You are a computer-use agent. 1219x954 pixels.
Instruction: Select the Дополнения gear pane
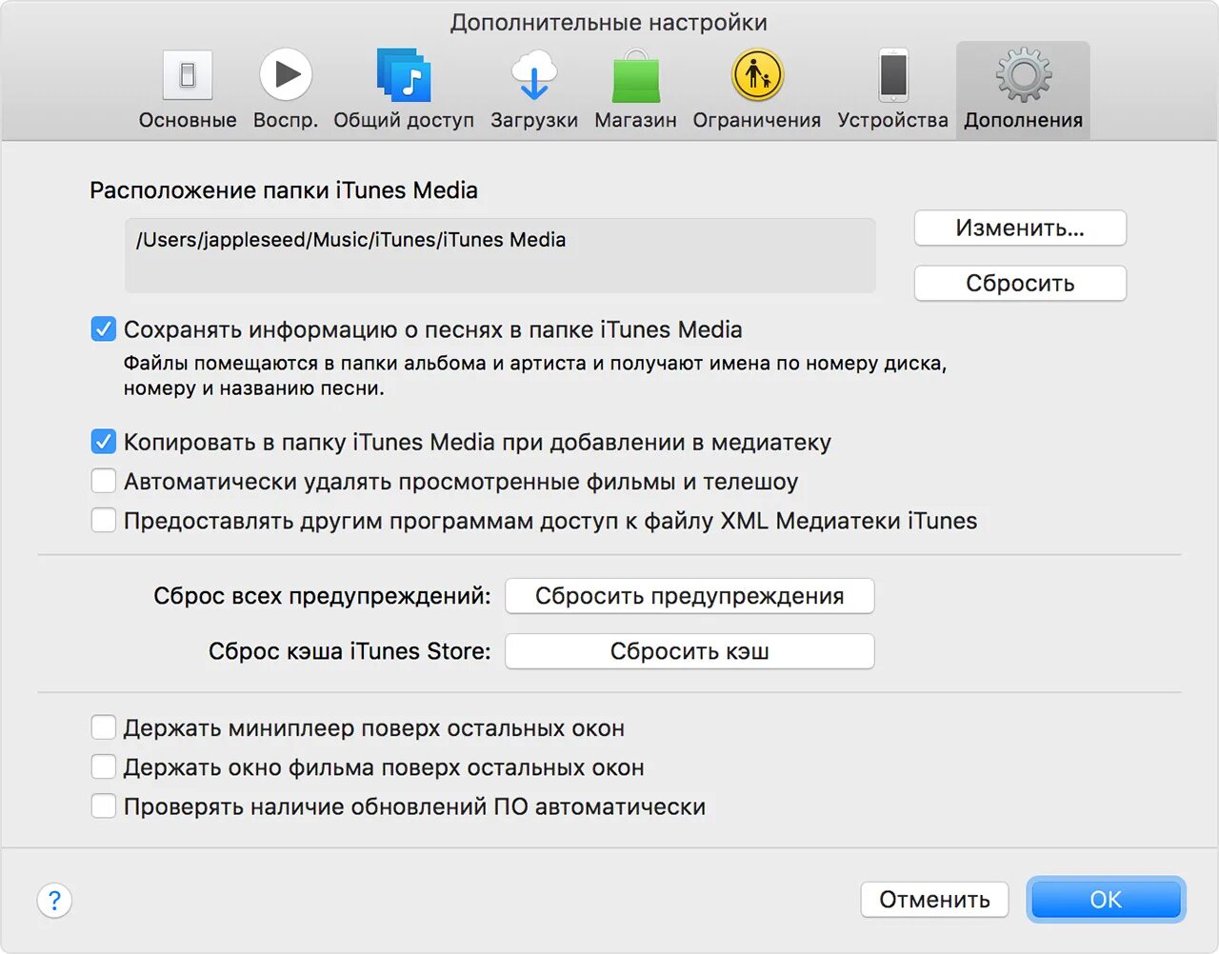[1023, 91]
